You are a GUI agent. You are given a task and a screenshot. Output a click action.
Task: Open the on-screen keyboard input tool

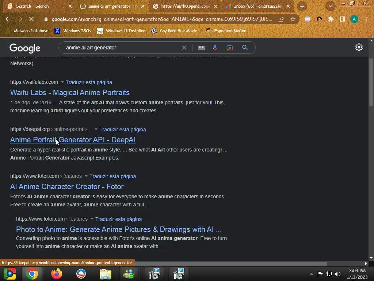pyautogui.click(x=201, y=48)
